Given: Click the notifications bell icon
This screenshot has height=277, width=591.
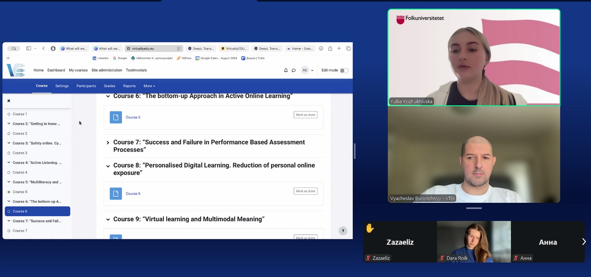Looking at the screenshot, I should point(285,70).
